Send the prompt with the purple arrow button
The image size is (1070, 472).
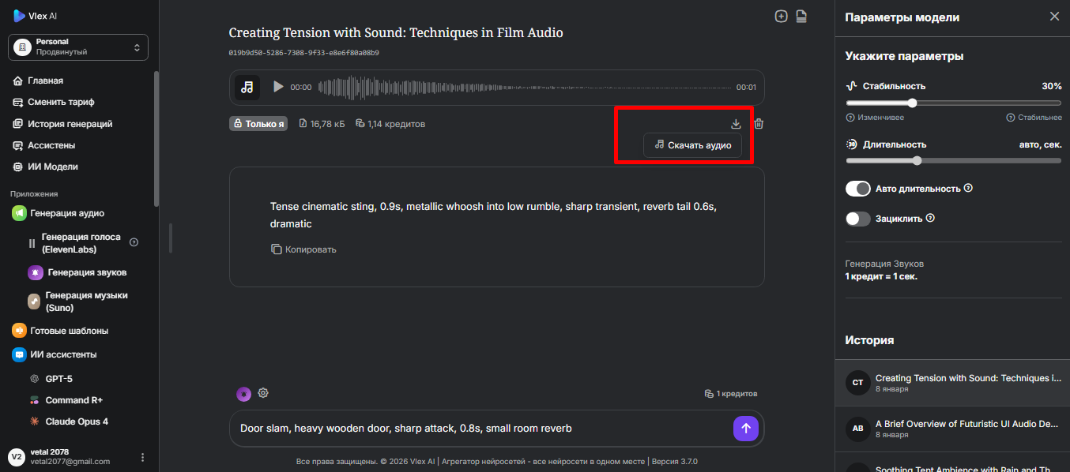tap(746, 429)
